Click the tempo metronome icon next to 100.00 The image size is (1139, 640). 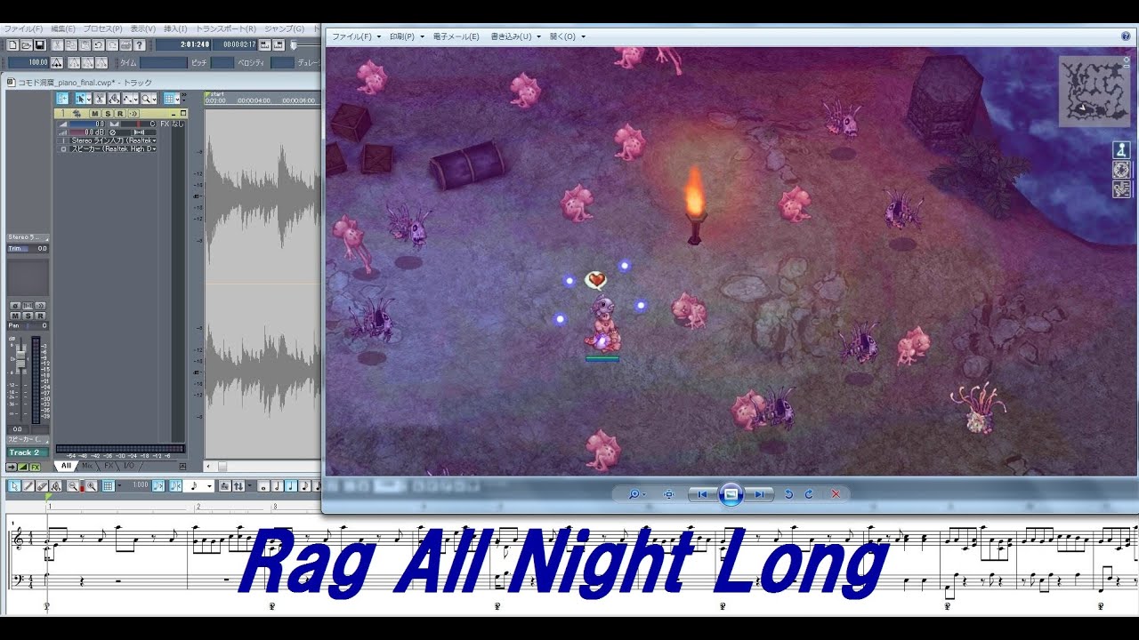pyautogui.click(x=57, y=62)
